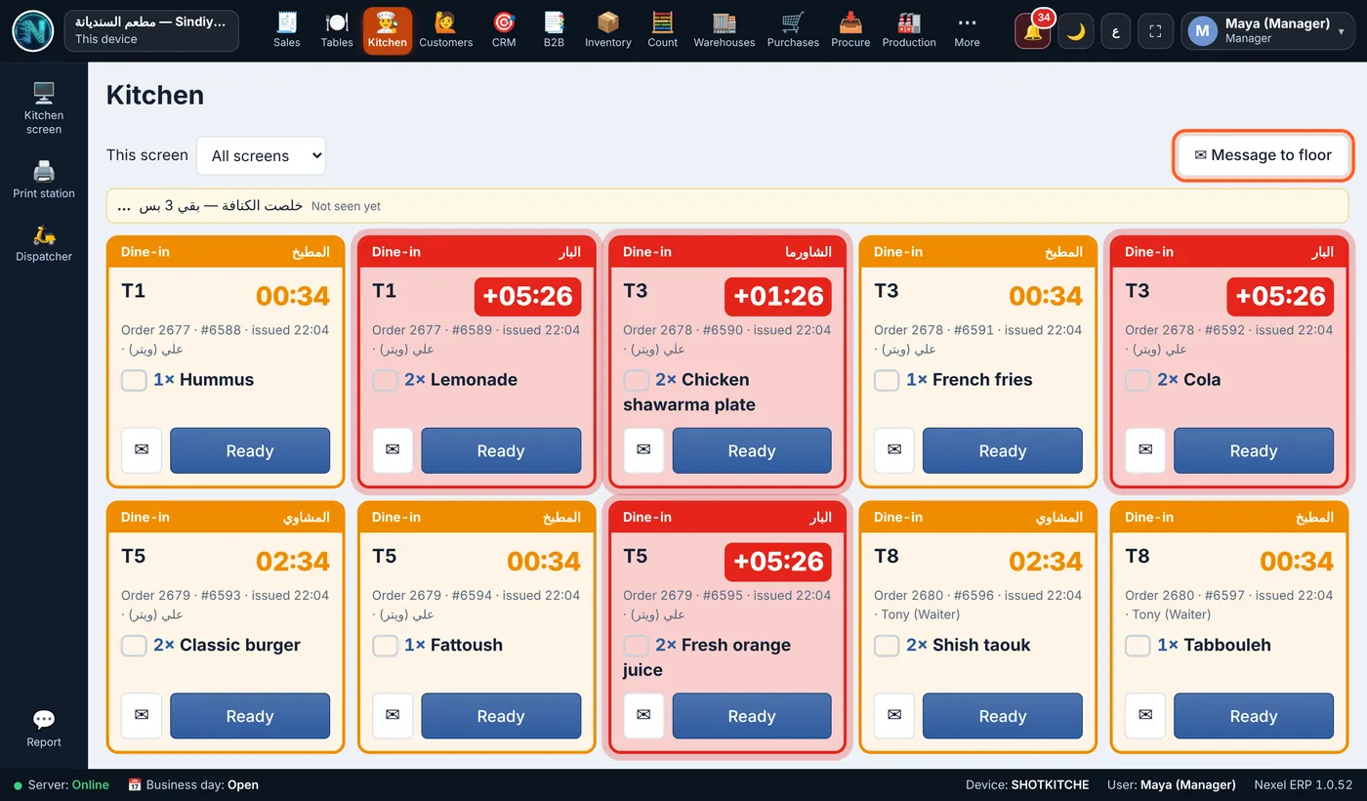Image resolution: width=1367 pixels, height=801 pixels.
Task: Open the Customers module
Action: pos(446,31)
